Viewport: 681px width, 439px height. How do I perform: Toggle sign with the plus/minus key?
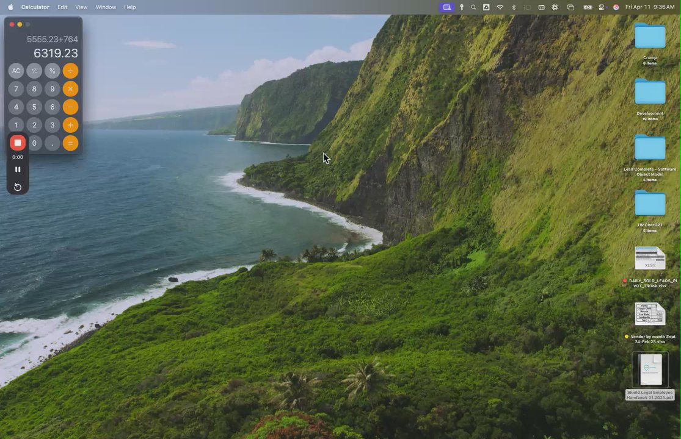34,71
